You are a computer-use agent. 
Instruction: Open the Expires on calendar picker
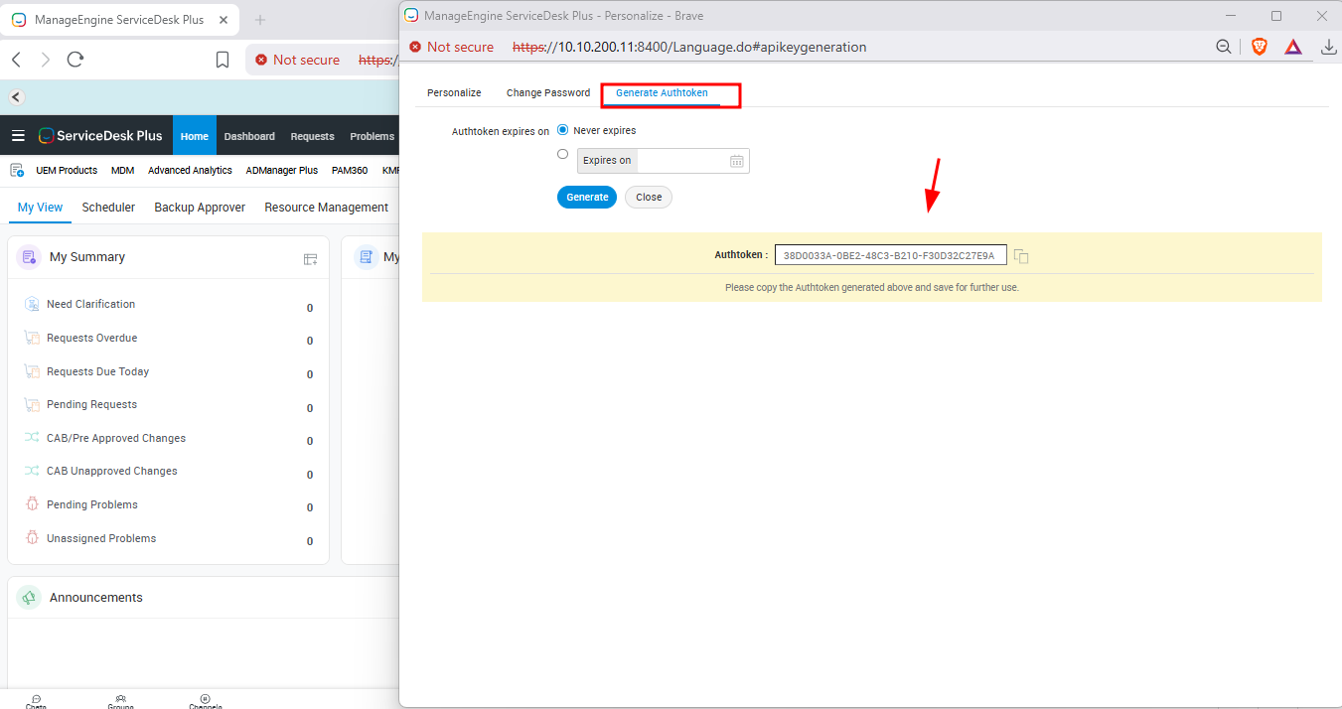(x=737, y=161)
